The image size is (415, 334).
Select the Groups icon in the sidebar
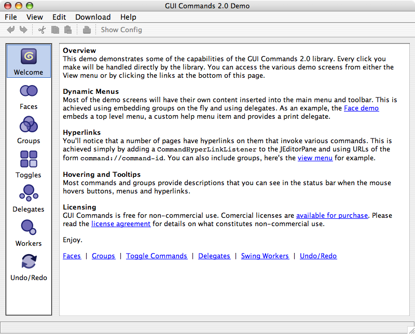pyautogui.click(x=29, y=125)
